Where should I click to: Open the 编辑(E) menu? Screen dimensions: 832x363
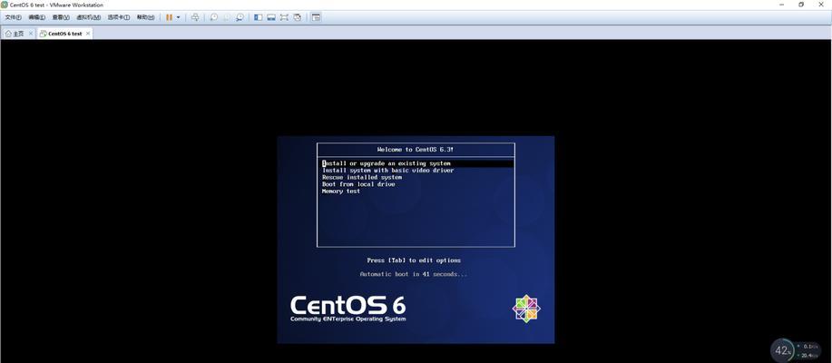[x=36, y=17]
